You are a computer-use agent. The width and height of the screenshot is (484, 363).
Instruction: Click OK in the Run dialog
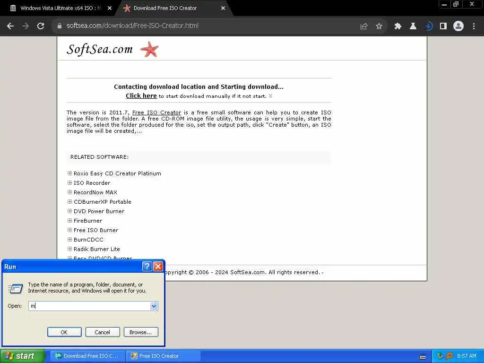[x=64, y=332]
